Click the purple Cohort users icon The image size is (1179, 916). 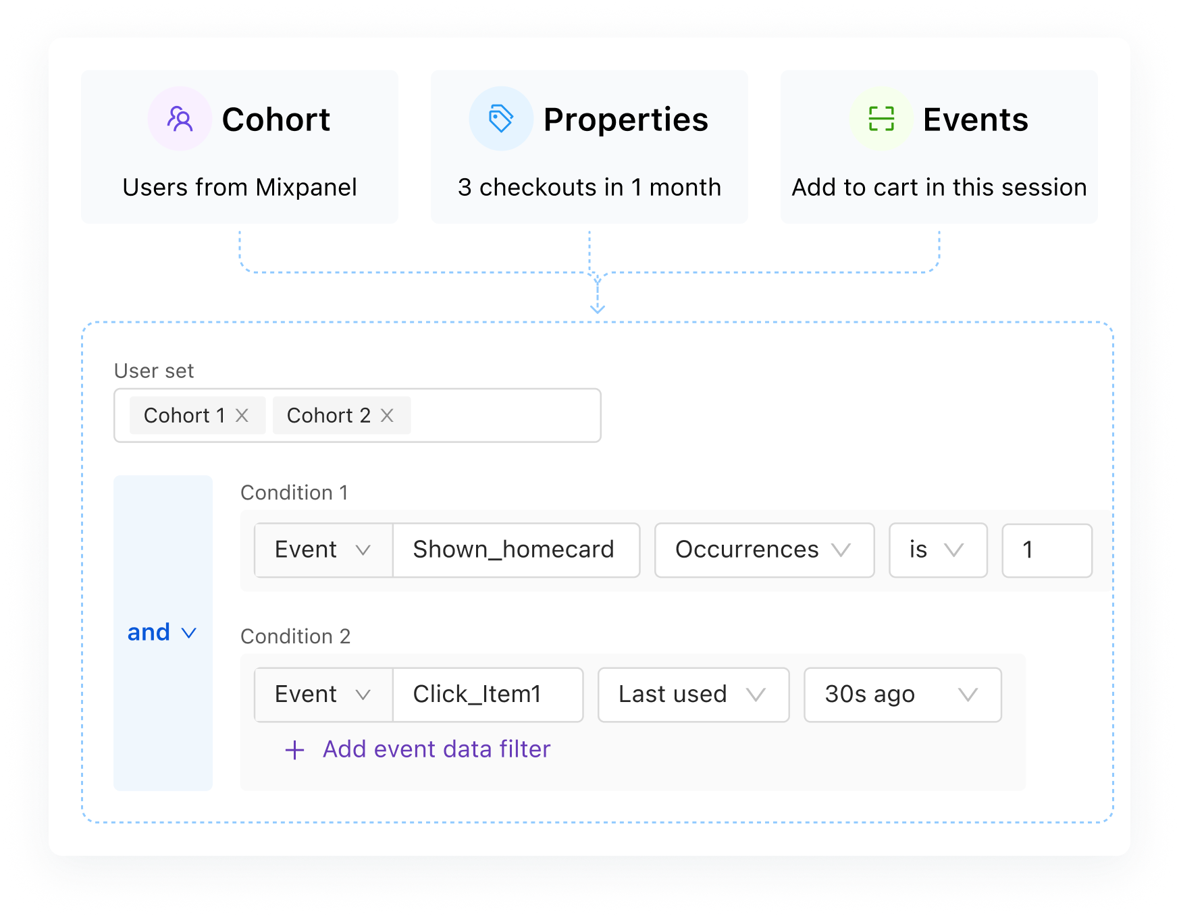pos(179,118)
